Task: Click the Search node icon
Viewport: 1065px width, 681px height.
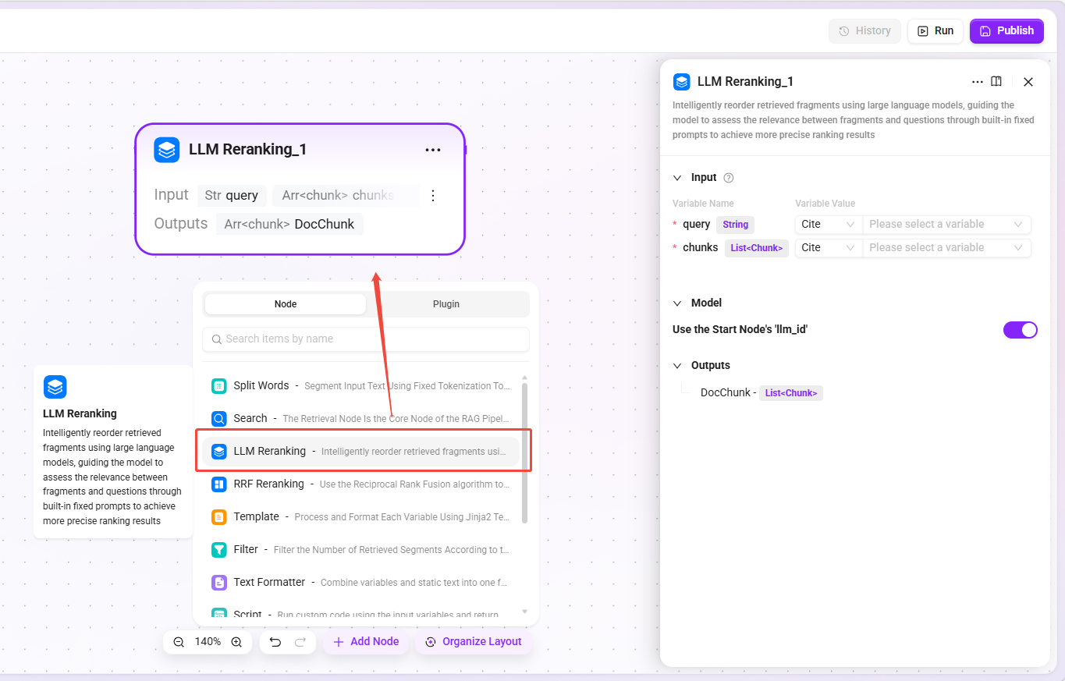Action: pyautogui.click(x=219, y=418)
